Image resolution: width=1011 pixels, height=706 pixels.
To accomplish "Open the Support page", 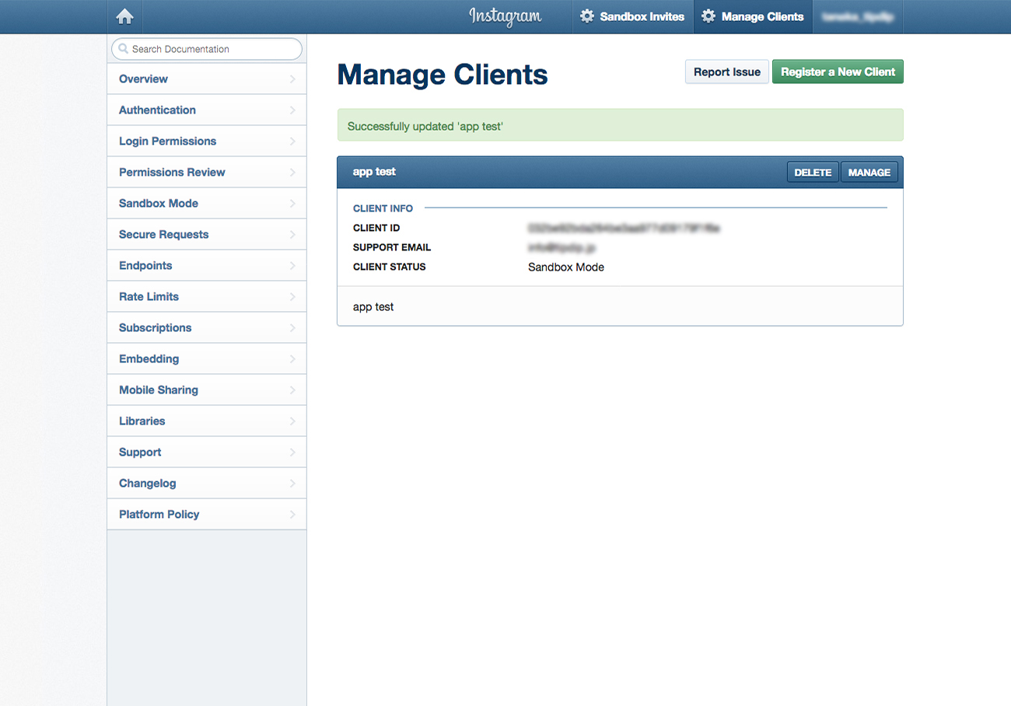I will (207, 452).
